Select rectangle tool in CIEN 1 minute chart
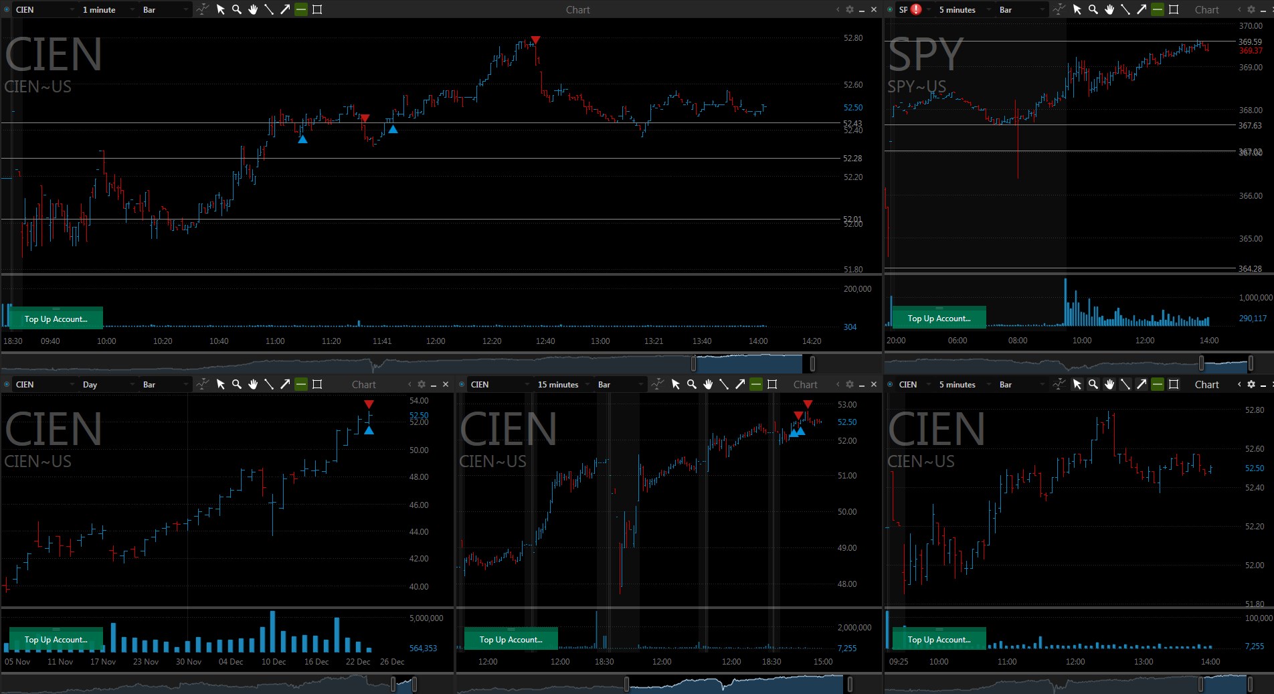Image resolution: width=1274 pixels, height=694 pixels. 317,9
